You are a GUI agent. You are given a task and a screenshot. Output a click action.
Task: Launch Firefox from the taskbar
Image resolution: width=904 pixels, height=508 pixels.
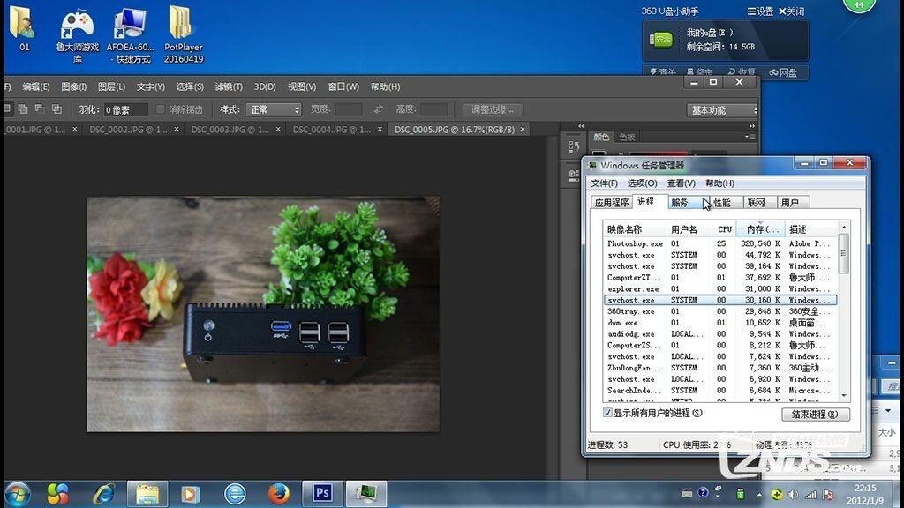279,494
